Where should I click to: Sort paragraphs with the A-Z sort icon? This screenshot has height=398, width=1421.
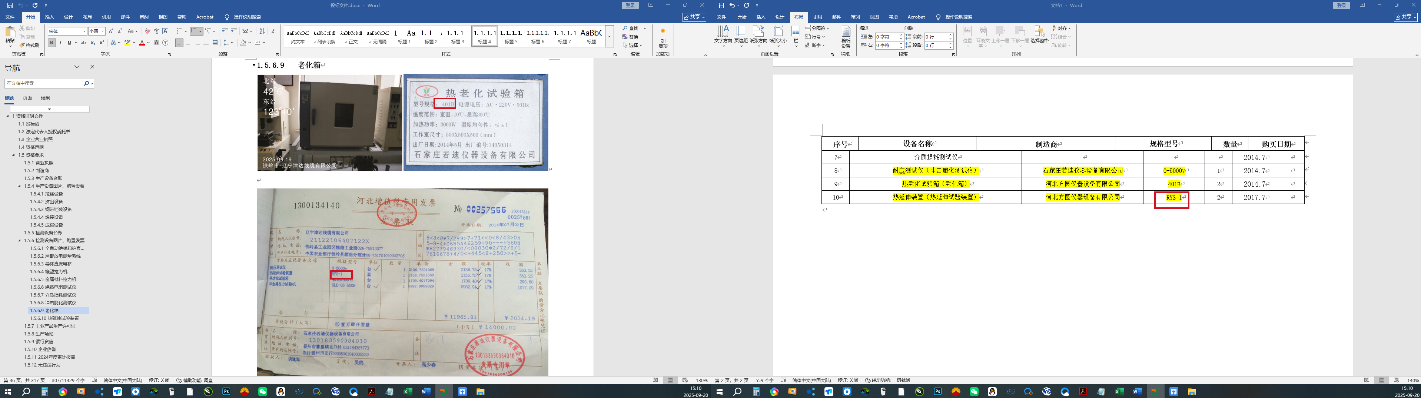coord(262,31)
